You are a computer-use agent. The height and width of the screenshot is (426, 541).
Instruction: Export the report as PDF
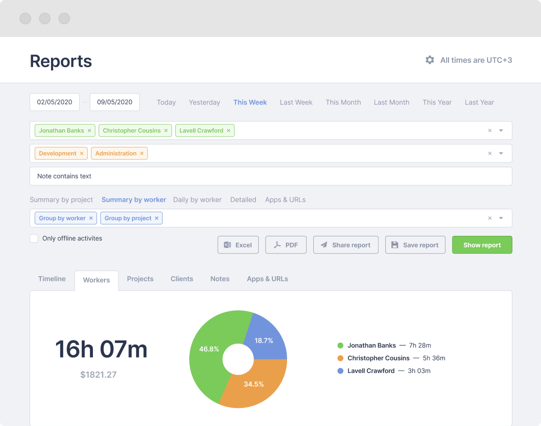click(x=286, y=245)
